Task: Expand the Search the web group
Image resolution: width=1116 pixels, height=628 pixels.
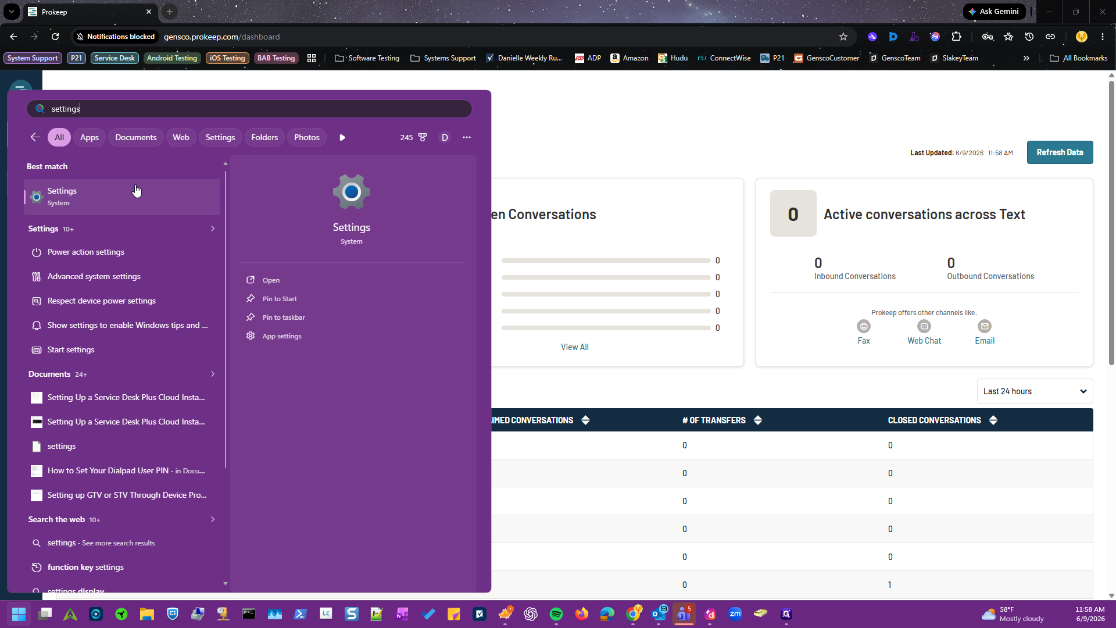Action: click(x=213, y=519)
